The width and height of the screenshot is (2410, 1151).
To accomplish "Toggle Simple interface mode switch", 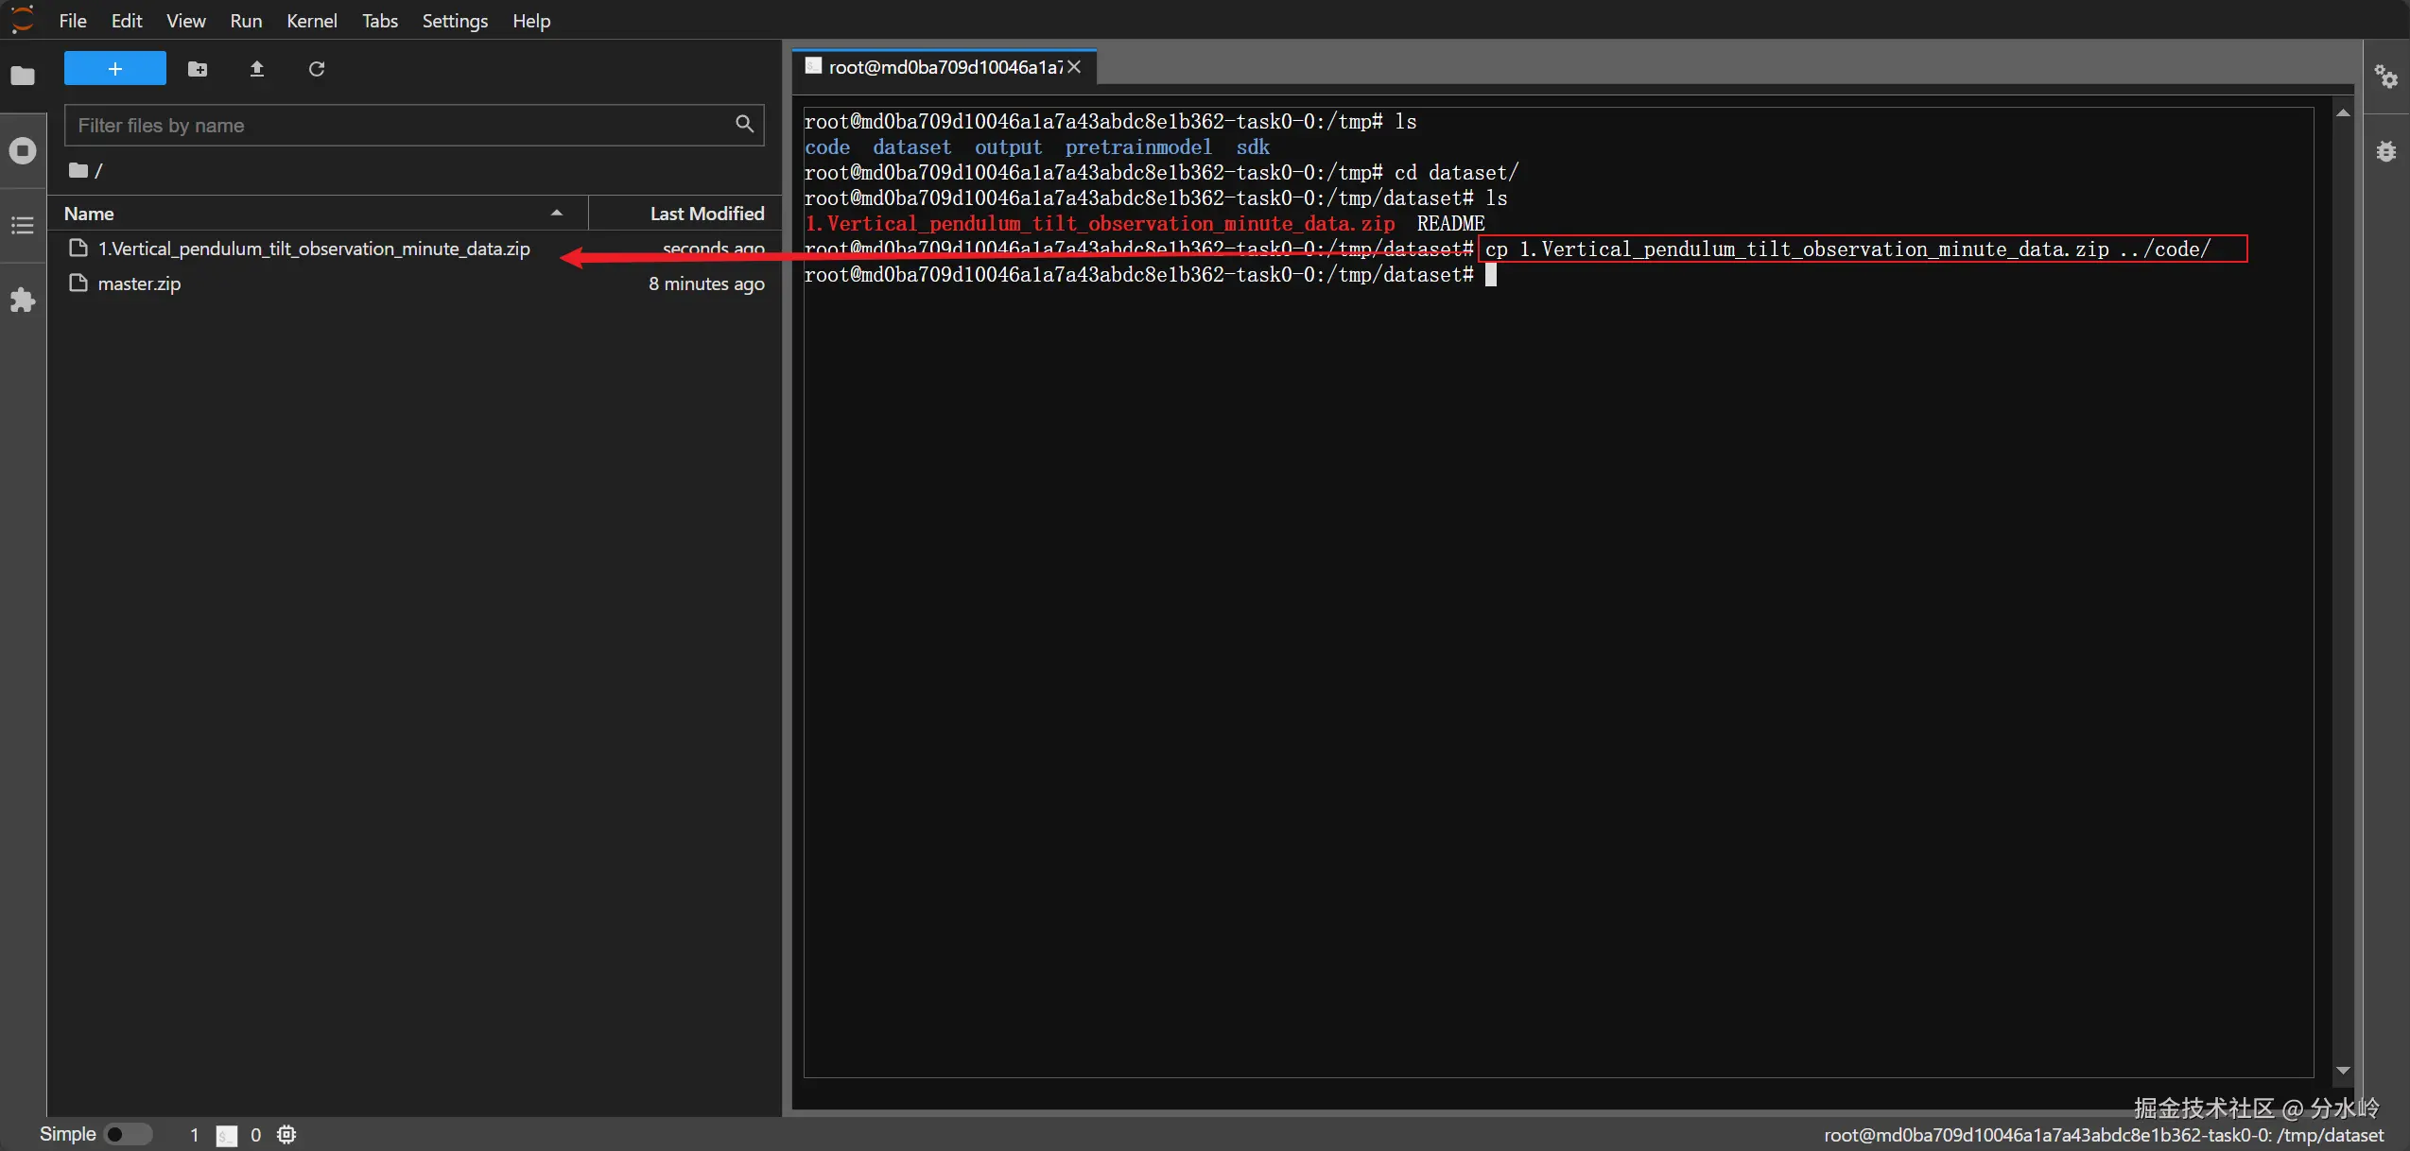I will (x=128, y=1134).
